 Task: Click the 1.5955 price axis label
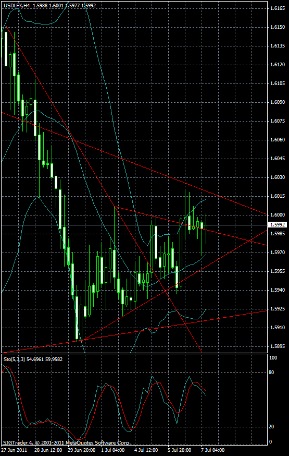(277, 271)
